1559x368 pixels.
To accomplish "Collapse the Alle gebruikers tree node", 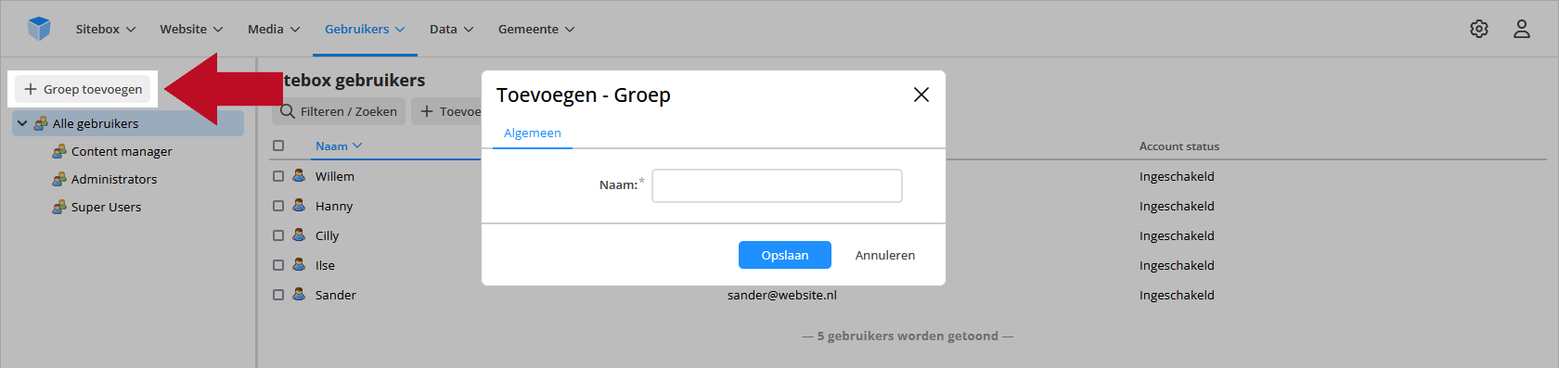I will 22,123.
